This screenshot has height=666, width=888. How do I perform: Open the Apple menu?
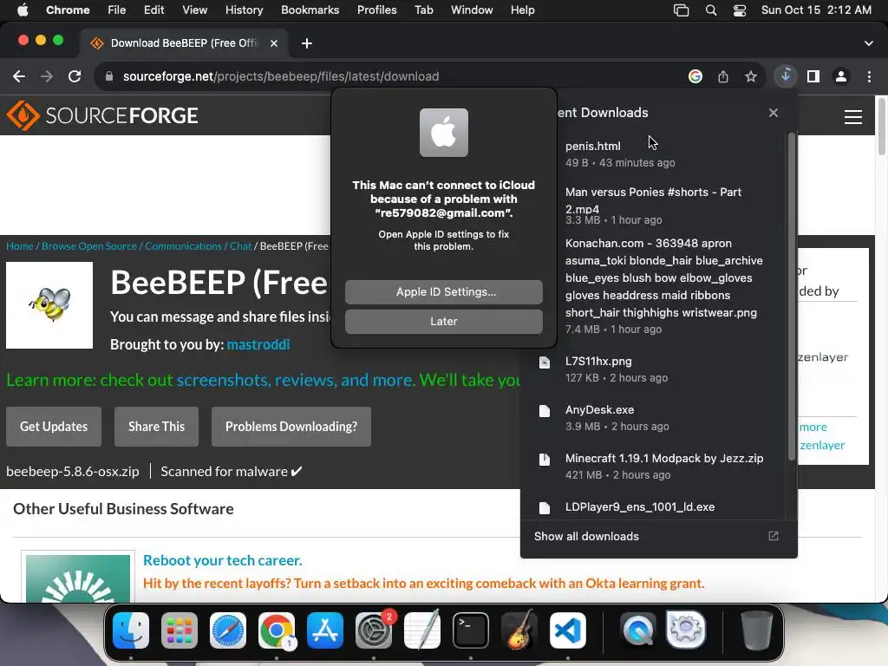[x=23, y=10]
